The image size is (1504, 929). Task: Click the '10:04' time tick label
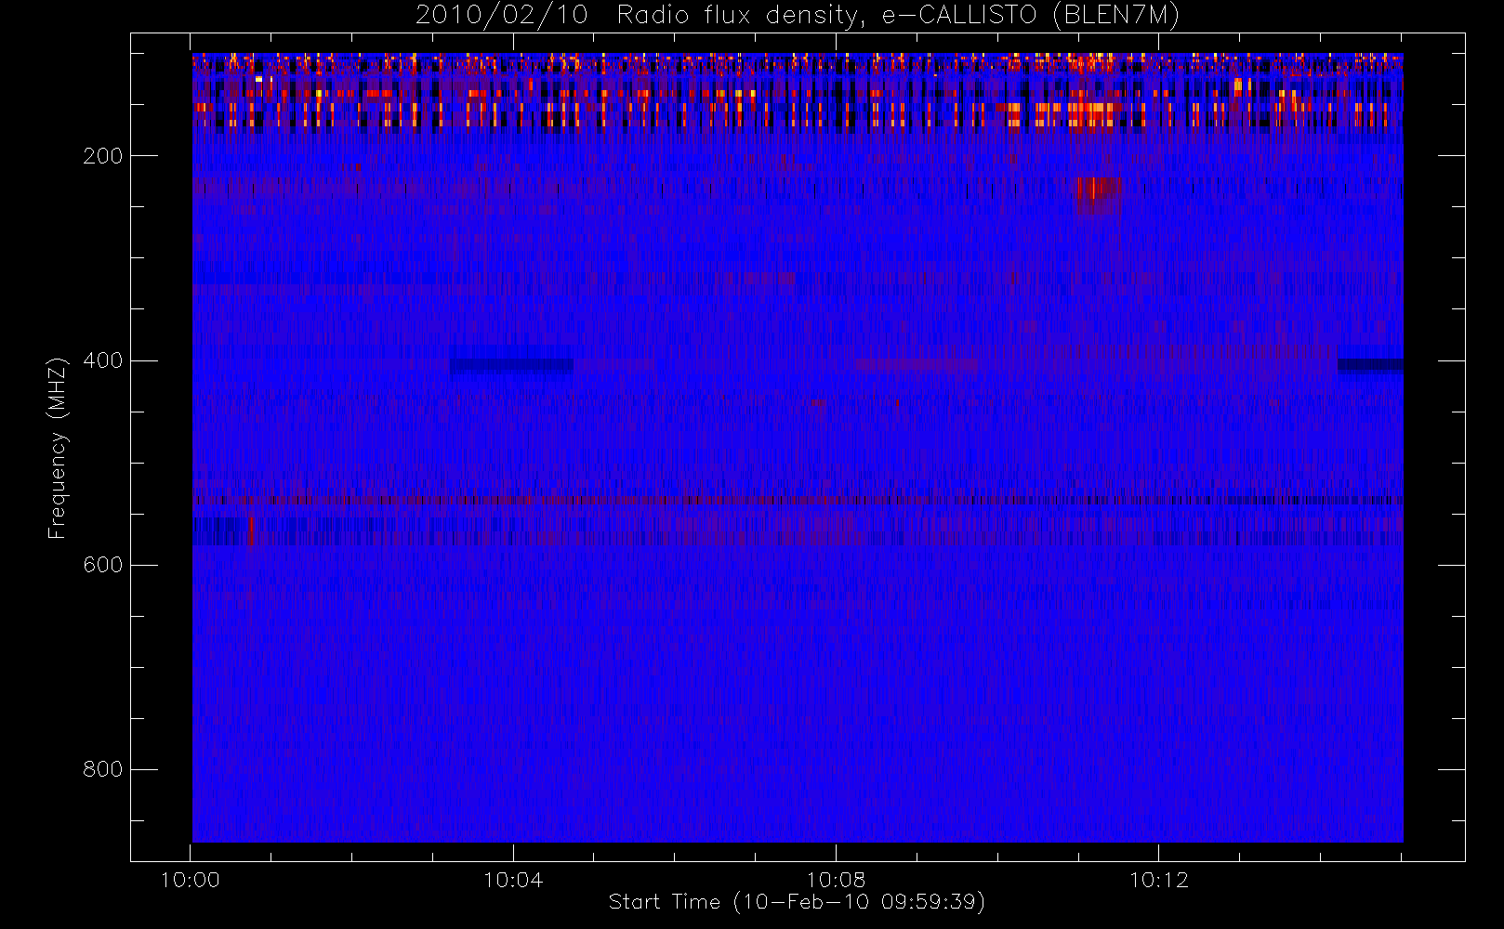click(x=513, y=880)
